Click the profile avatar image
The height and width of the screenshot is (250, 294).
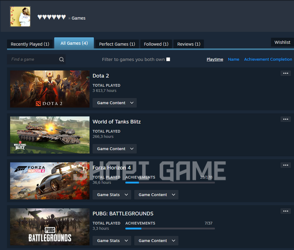pos(20,17)
